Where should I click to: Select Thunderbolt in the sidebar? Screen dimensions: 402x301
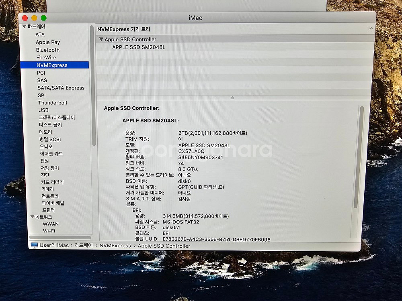(x=53, y=103)
